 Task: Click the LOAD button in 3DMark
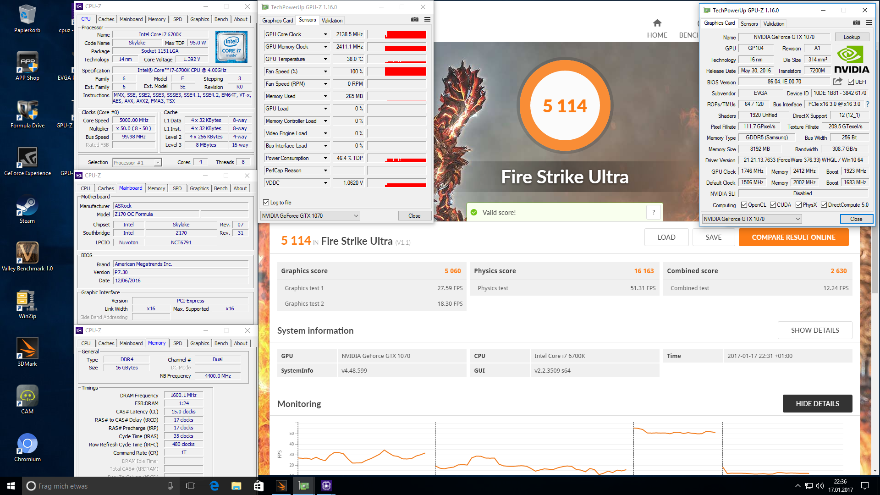coord(666,237)
